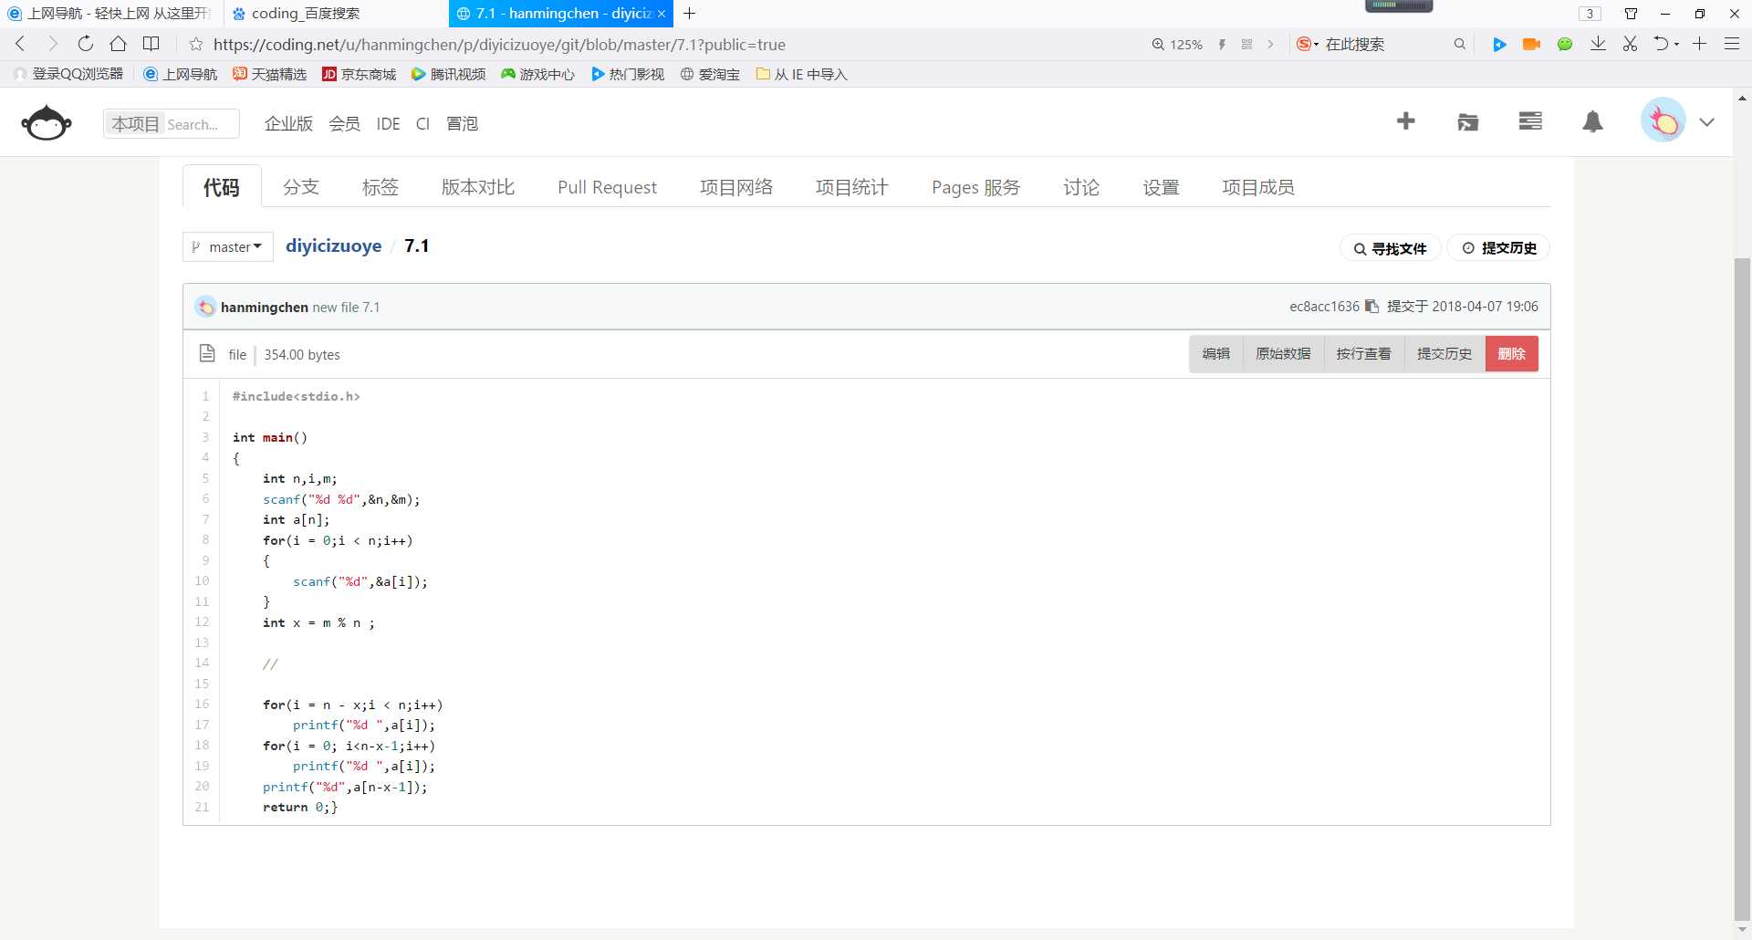Open the master branch dropdown

[x=228, y=247]
